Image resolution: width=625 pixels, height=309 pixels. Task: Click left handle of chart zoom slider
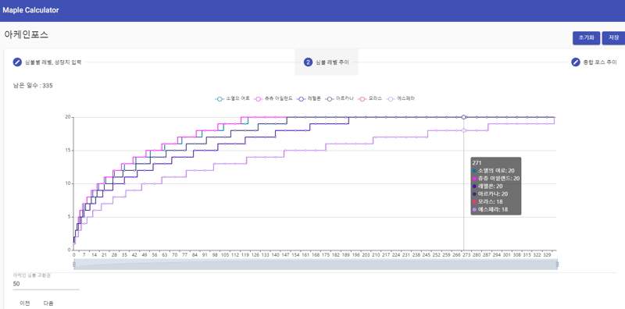[x=74, y=264]
